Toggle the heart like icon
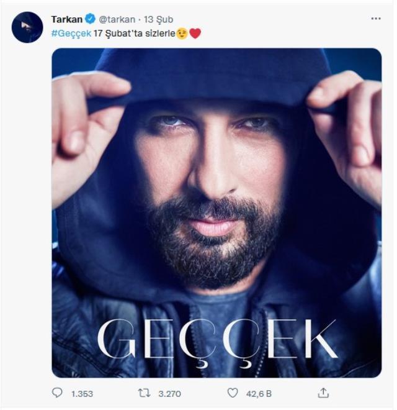397x410 pixels. (x=233, y=393)
